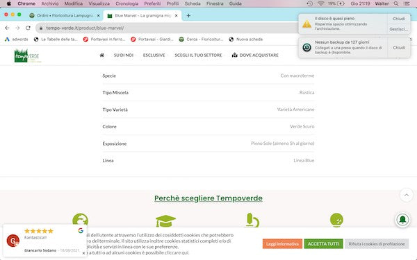Open the Modifica menu

tap(74, 3)
